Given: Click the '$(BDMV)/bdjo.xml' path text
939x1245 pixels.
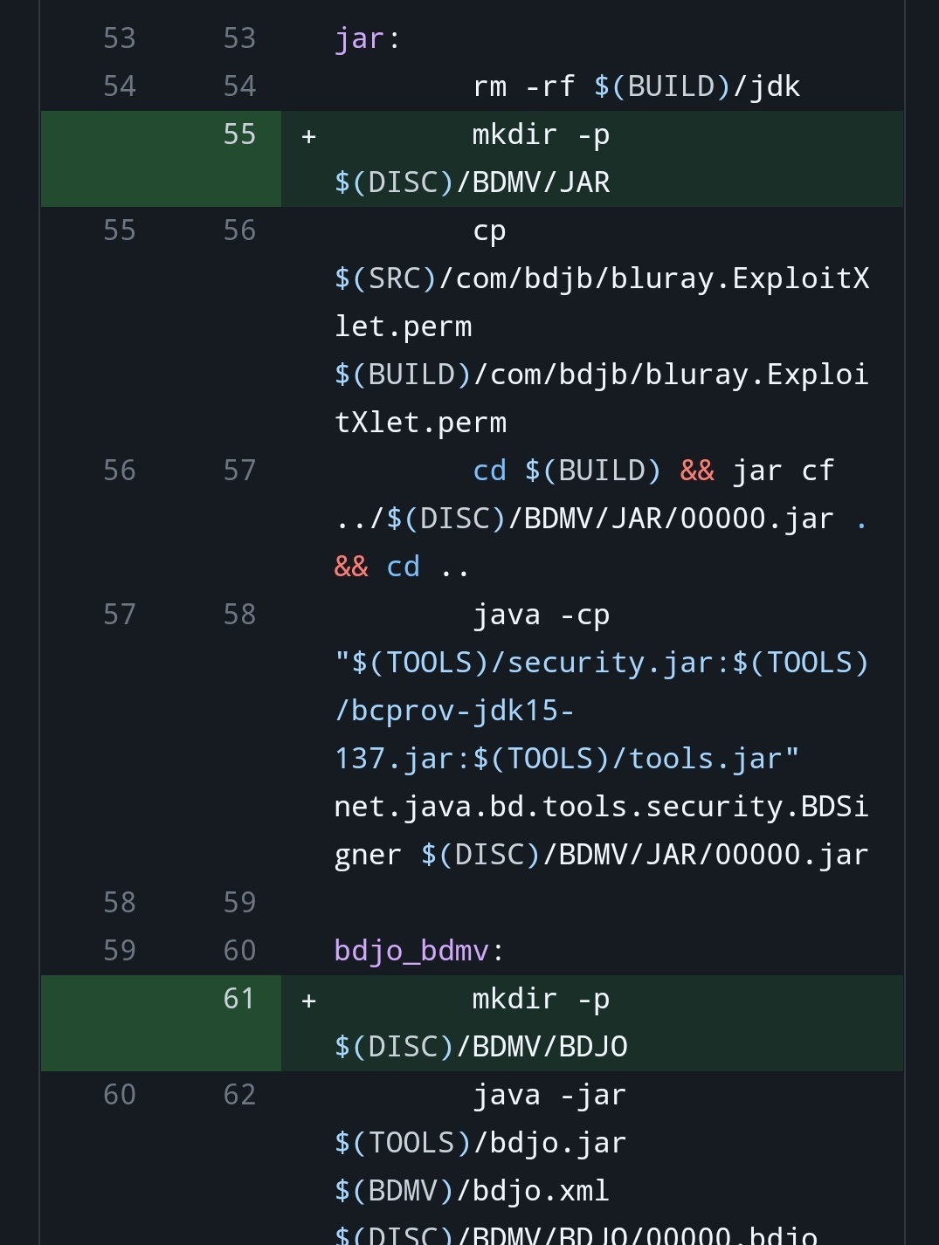Looking at the screenshot, I should coord(472,1190).
